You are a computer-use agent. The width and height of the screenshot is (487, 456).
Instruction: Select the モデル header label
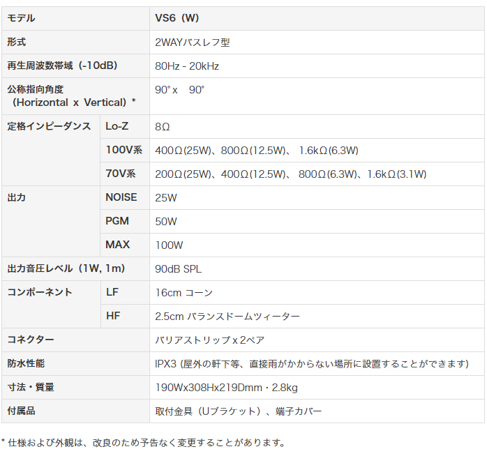click(21, 18)
